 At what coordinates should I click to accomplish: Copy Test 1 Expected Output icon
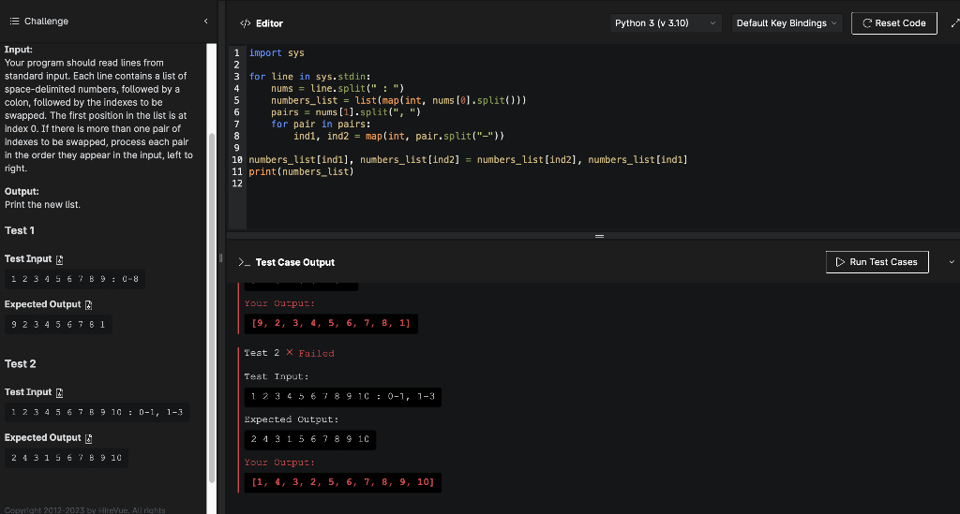(x=89, y=305)
